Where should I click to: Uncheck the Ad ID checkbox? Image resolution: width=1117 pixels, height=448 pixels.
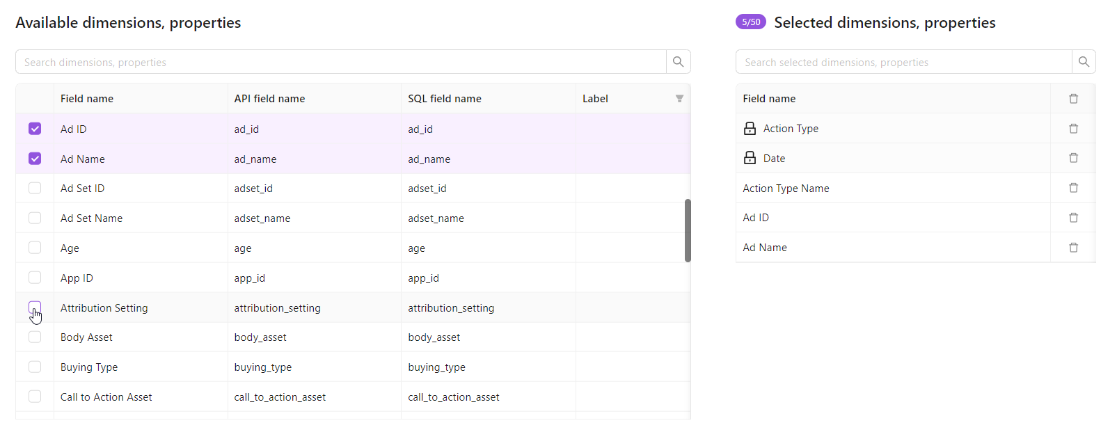pyautogui.click(x=35, y=129)
